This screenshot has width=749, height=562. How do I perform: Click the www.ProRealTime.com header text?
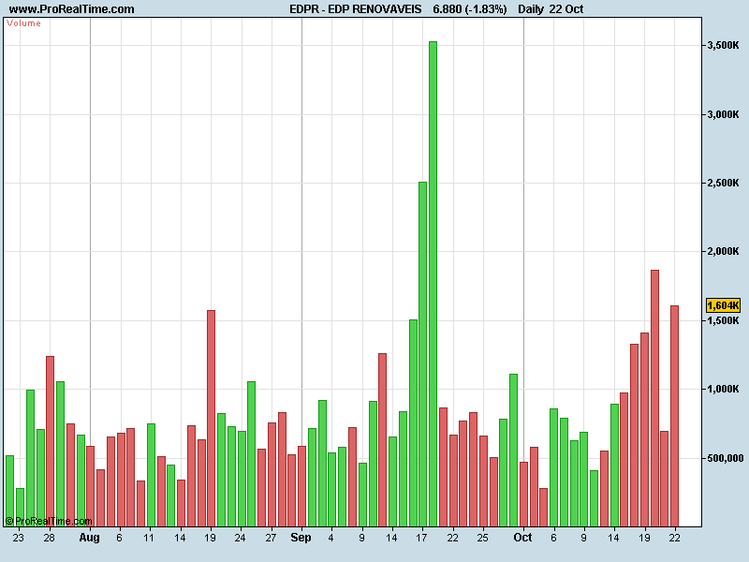(72, 9)
